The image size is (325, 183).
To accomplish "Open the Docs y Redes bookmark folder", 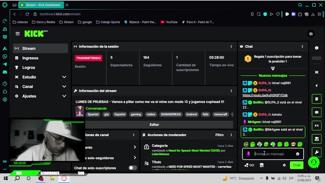I will pyautogui.click(x=43, y=22).
